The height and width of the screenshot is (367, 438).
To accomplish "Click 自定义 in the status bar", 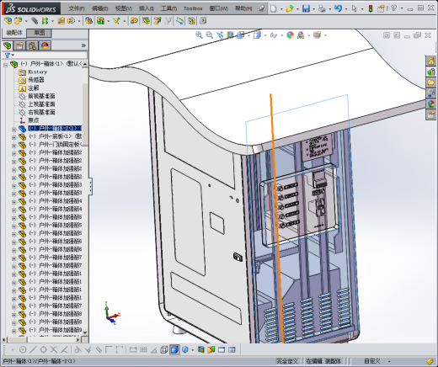I will [x=372, y=361].
